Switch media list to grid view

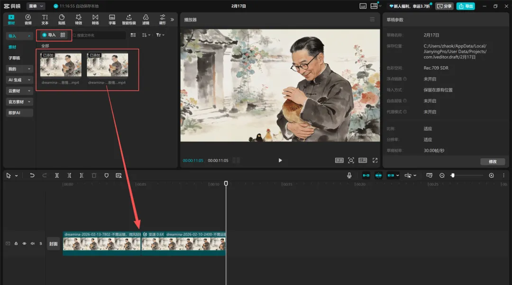(x=133, y=35)
